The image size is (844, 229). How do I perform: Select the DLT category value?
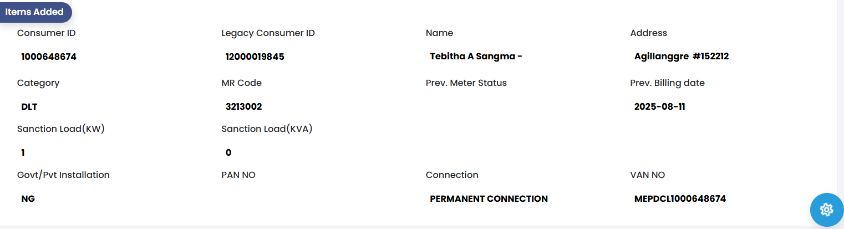pyautogui.click(x=29, y=106)
